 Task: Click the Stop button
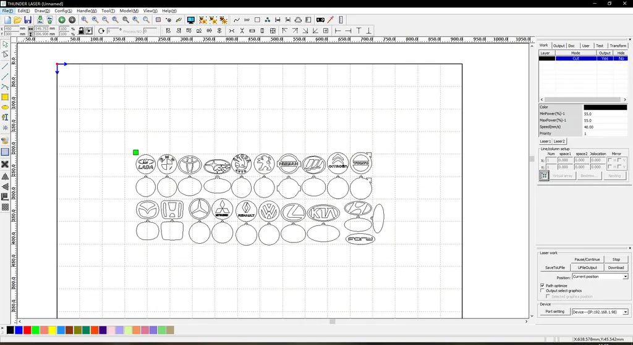coord(616,260)
